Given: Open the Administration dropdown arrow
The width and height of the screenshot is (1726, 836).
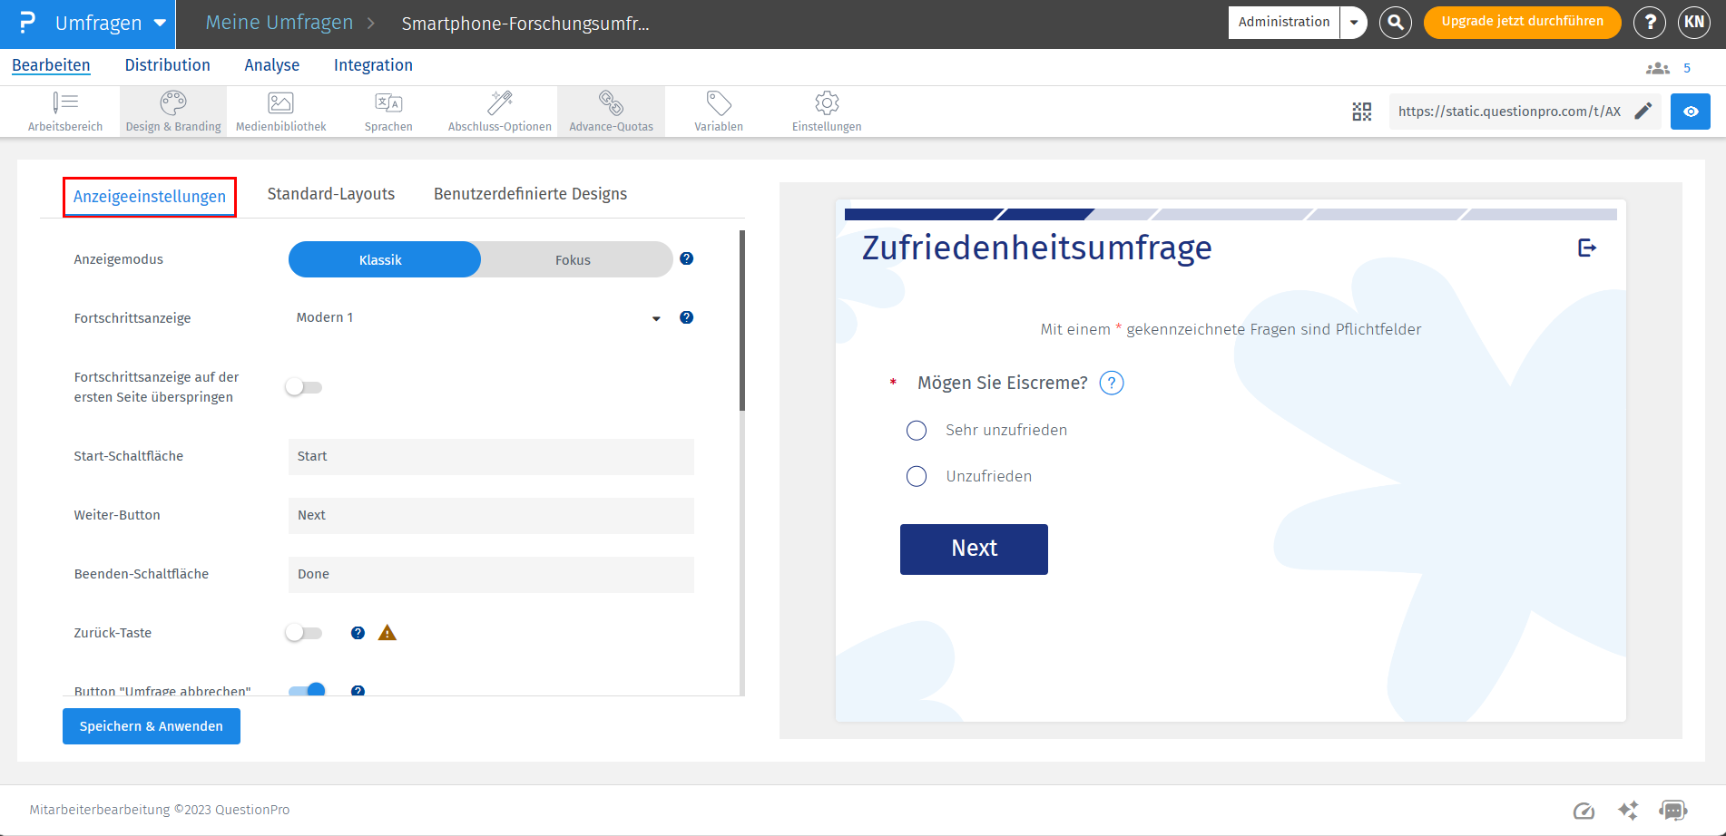Looking at the screenshot, I should pos(1353,22).
